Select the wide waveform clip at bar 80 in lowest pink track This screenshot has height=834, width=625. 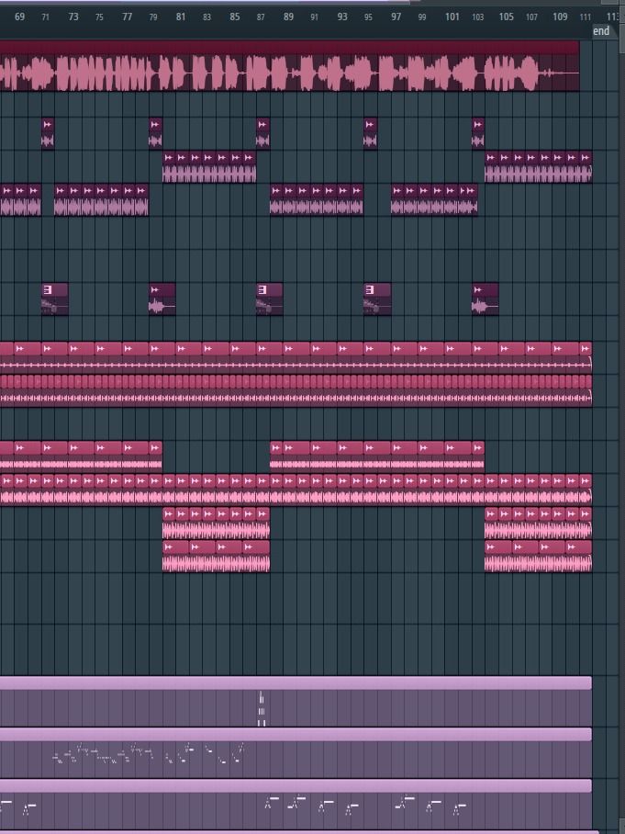click(x=176, y=556)
